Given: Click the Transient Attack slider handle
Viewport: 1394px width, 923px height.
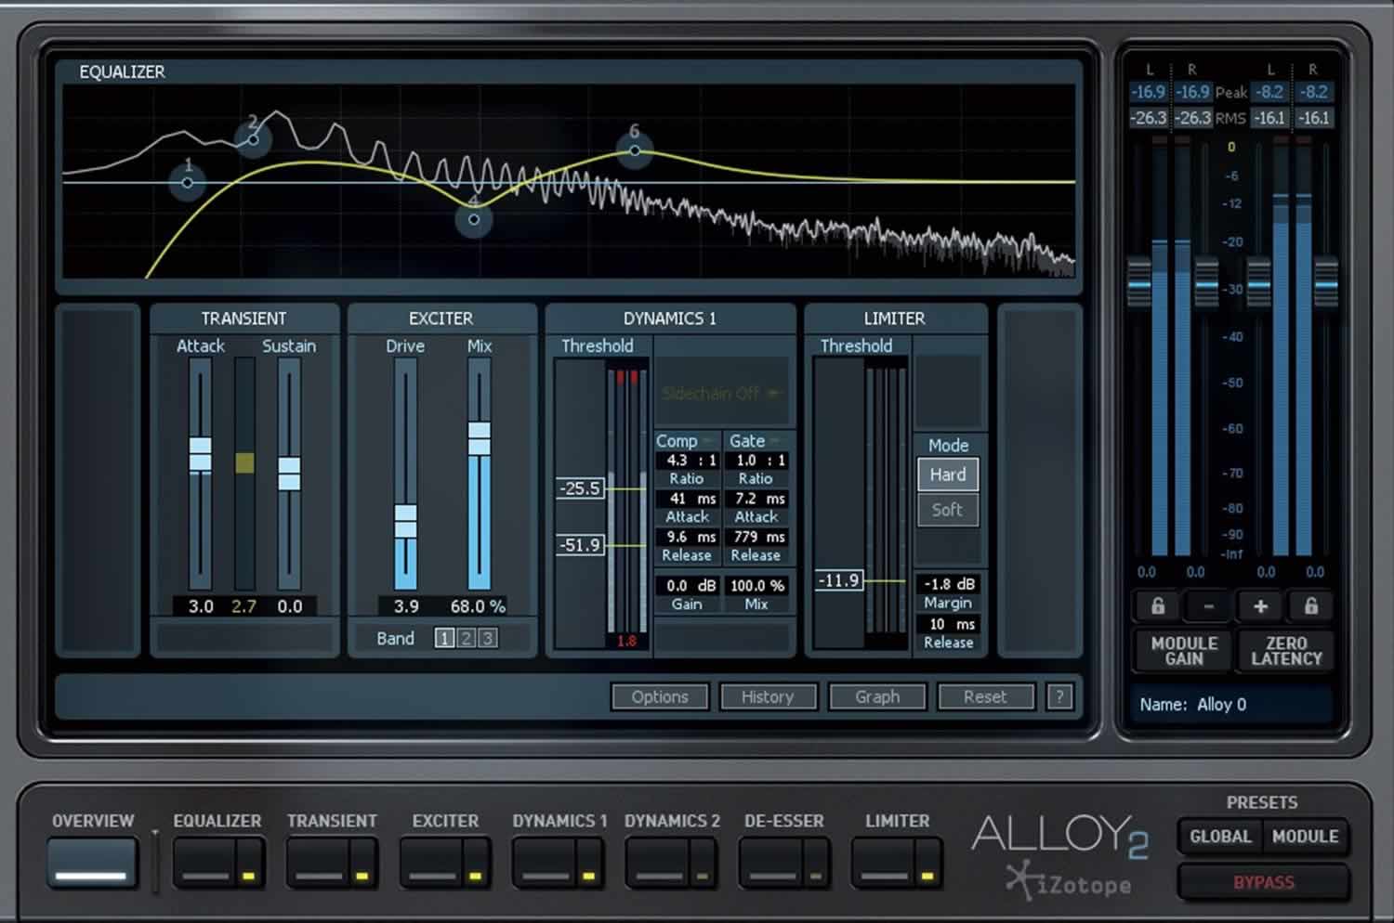Looking at the screenshot, I should click(x=200, y=454).
